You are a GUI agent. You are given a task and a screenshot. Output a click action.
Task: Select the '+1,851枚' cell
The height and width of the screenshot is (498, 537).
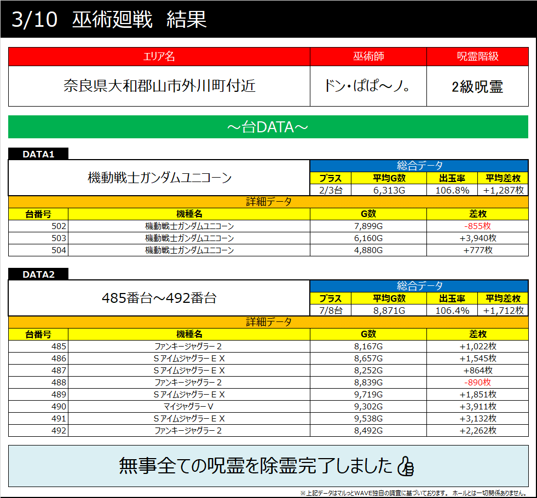[477, 394]
